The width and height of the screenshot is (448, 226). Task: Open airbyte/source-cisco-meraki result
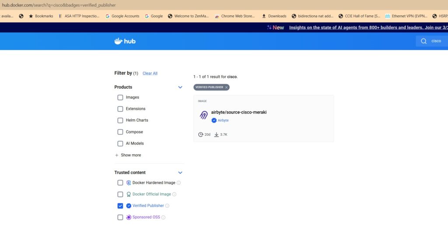[x=239, y=113]
